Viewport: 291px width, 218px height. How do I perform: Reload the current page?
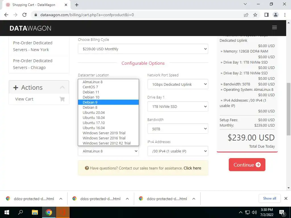24,15
